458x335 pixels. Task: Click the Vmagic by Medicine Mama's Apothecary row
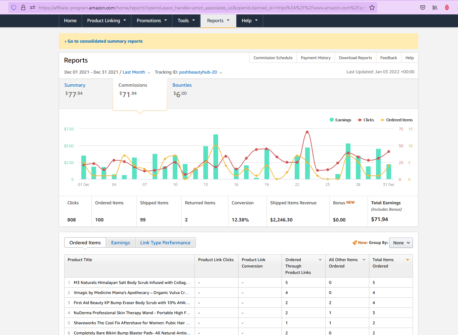(239, 293)
